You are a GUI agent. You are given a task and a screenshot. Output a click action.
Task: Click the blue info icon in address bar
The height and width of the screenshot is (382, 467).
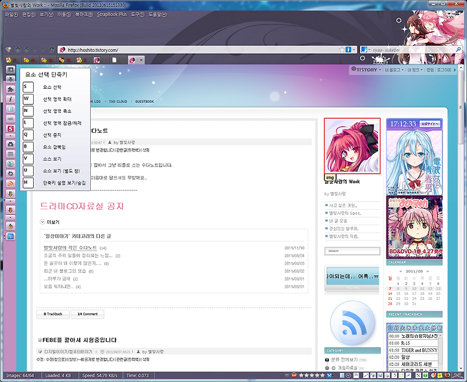348,50
